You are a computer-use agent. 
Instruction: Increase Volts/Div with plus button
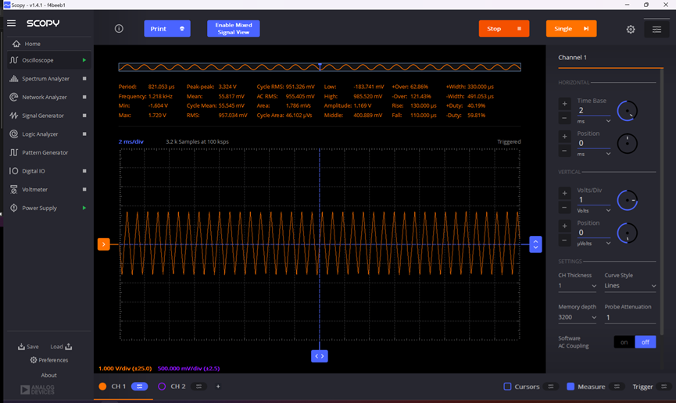[564, 194]
